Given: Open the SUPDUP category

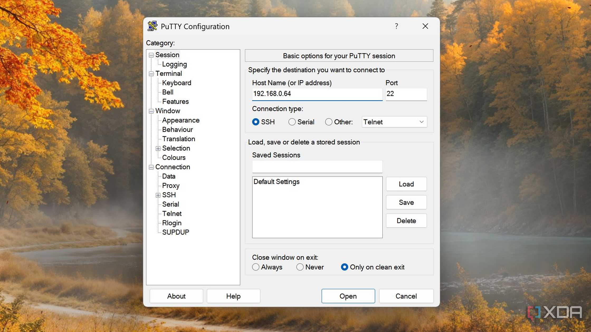Looking at the screenshot, I should (x=175, y=232).
